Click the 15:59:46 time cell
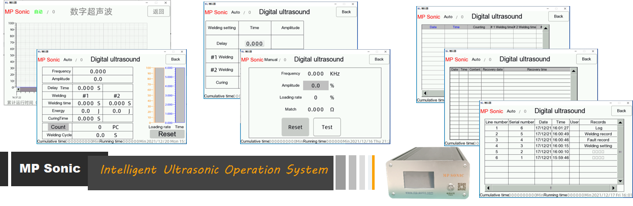This screenshot has height=206, width=633. pos(561,158)
